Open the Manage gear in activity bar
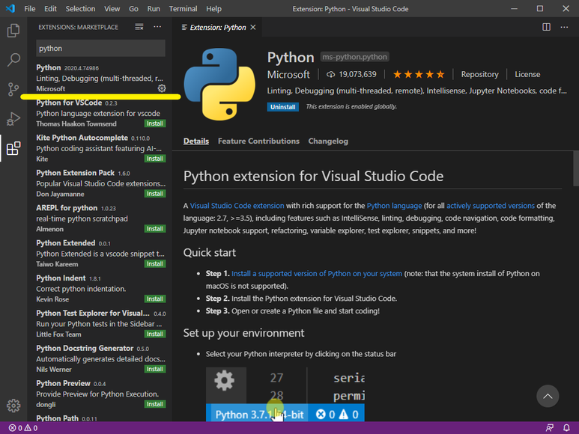The image size is (579, 434). pyautogui.click(x=13, y=406)
